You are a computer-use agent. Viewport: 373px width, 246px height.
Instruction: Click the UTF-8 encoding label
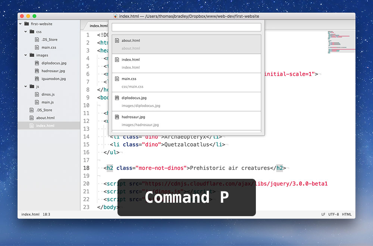coord(333,214)
